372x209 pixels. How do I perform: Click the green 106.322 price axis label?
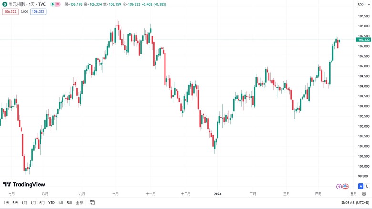363,40
